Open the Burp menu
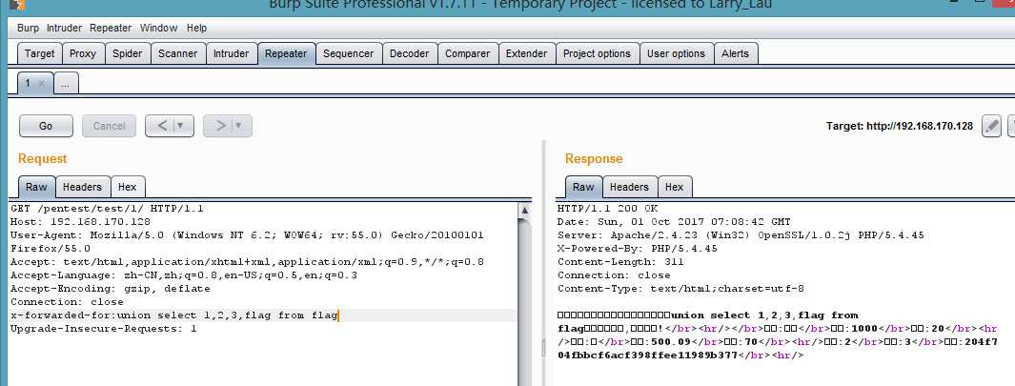 [x=28, y=28]
